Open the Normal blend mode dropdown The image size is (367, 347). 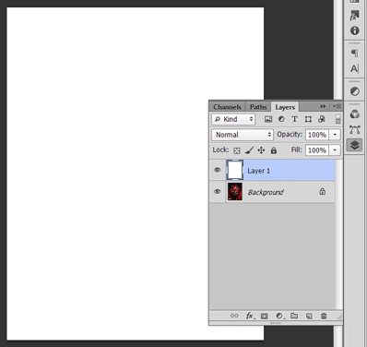coord(243,135)
